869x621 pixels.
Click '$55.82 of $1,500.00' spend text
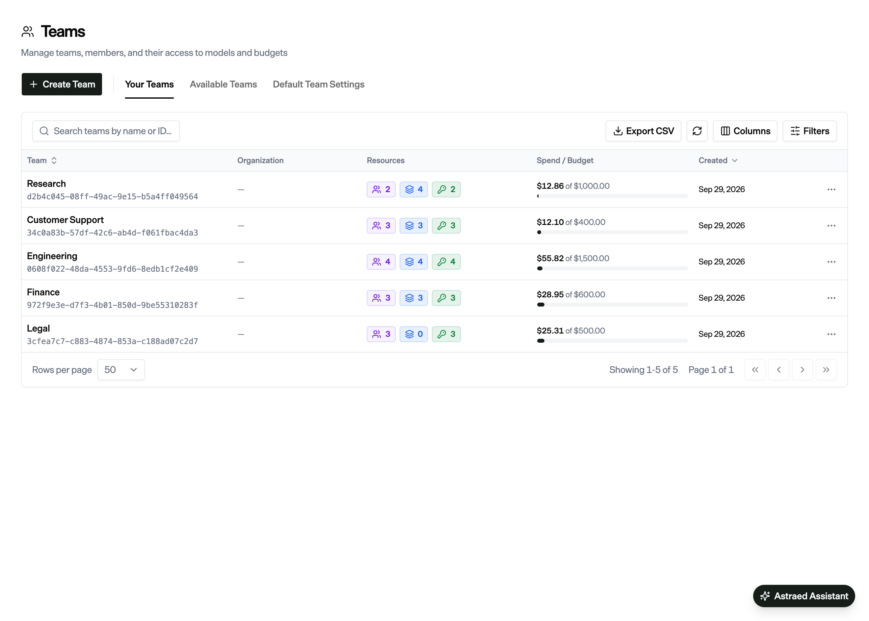572,259
